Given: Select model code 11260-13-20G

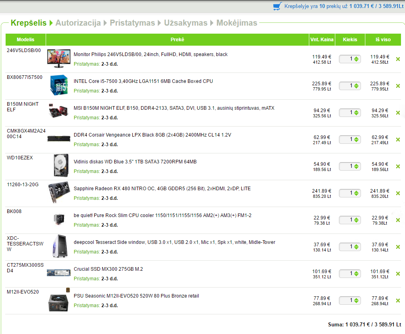Looking at the screenshot, I should pos(23,185).
